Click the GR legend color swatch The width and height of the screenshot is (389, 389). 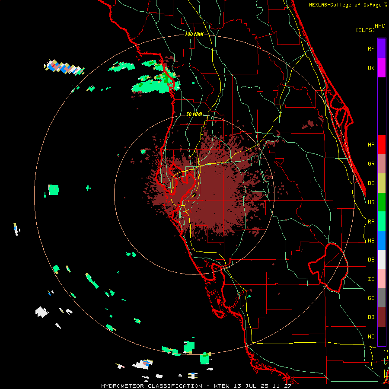pos(382,164)
